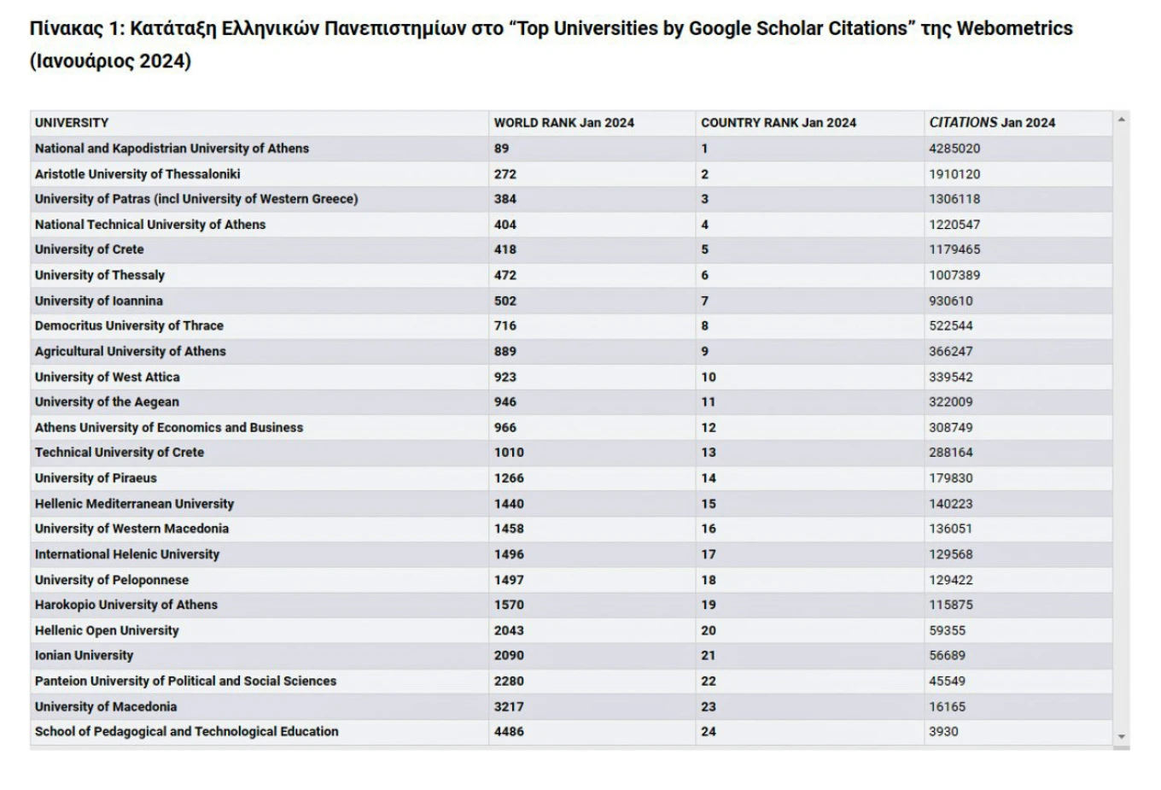Select Hellenic Mediterranean University row
The image size is (1161, 790).
pyautogui.click(x=134, y=504)
